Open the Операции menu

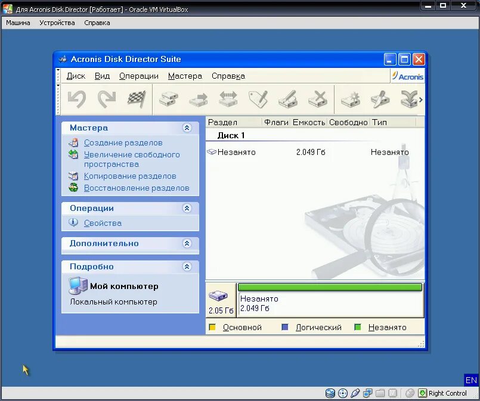tap(139, 76)
